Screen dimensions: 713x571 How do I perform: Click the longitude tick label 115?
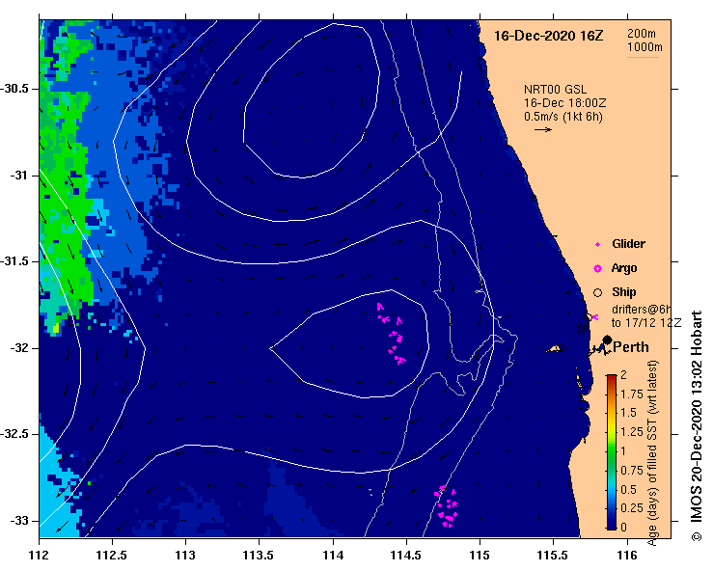pyautogui.click(x=480, y=556)
